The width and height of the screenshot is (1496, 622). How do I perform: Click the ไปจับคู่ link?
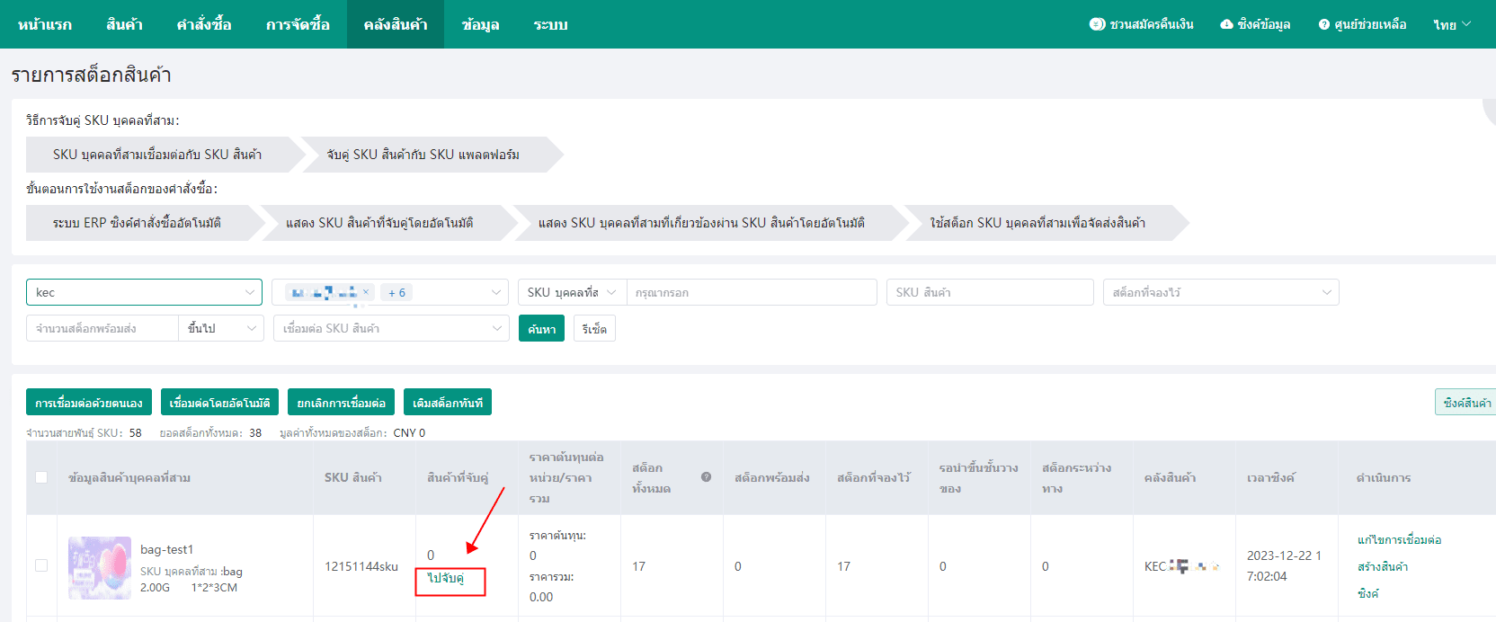pyautogui.click(x=446, y=578)
